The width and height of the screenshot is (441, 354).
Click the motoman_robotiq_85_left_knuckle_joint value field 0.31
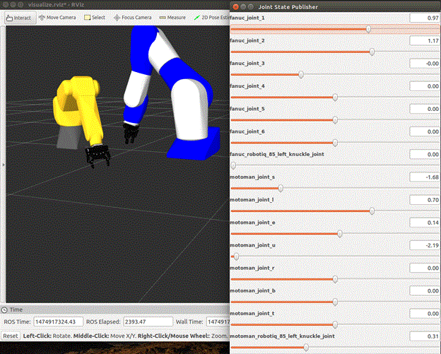425,336
